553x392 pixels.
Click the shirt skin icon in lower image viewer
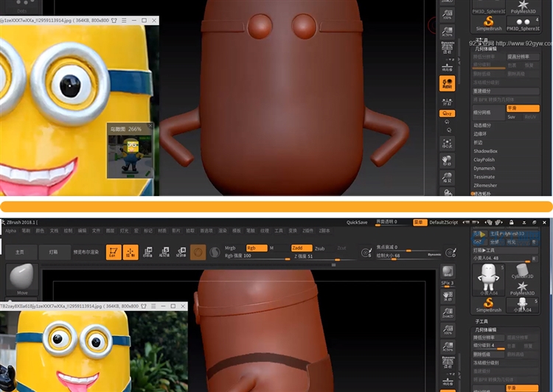click(x=144, y=306)
